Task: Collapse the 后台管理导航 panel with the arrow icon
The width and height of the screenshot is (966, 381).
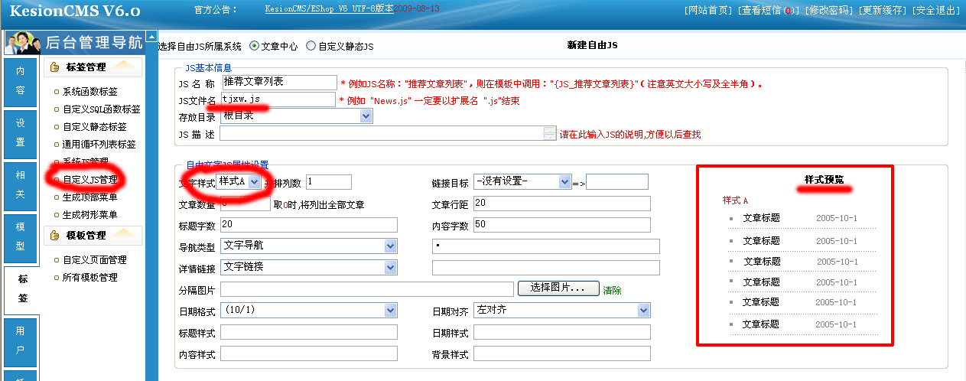Action: click(151, 37)
